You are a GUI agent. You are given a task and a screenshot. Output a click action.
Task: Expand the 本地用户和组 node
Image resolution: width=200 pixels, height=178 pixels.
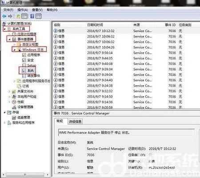coord(9,97)
